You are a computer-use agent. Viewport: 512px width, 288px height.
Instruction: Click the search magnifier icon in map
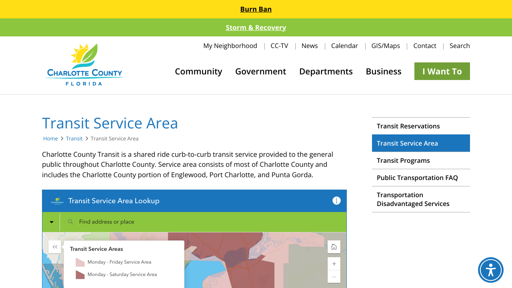(x=71, y=222)
